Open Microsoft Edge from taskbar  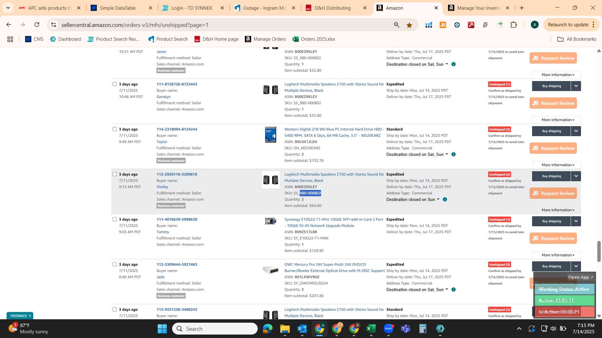coord(267,329)
